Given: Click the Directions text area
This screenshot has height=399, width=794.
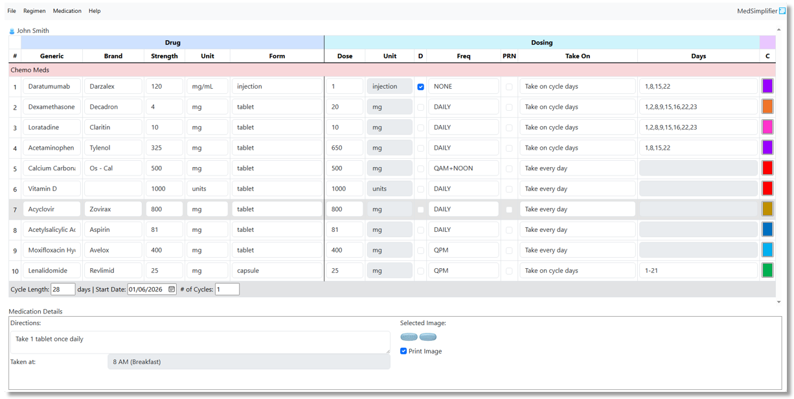Looking at the screenshot, I should 200,342.
